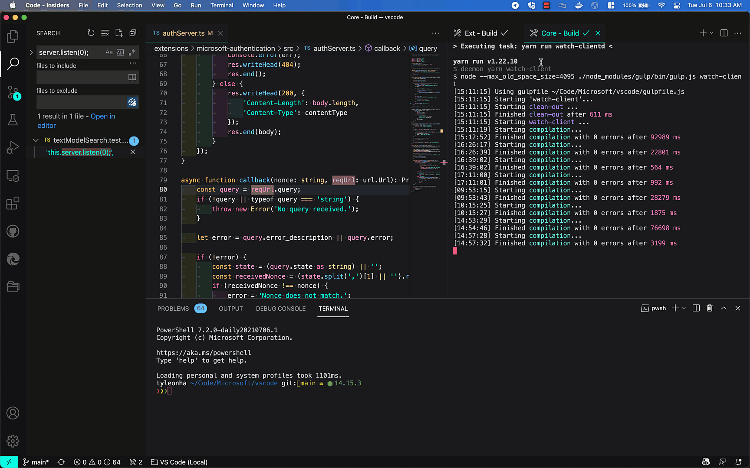Split the terminal editor group
This screenshot has width=750, height=468.
click(724, 33)
